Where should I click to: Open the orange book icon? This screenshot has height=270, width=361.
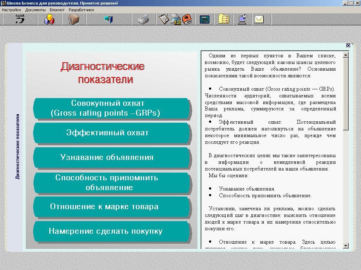187,19
